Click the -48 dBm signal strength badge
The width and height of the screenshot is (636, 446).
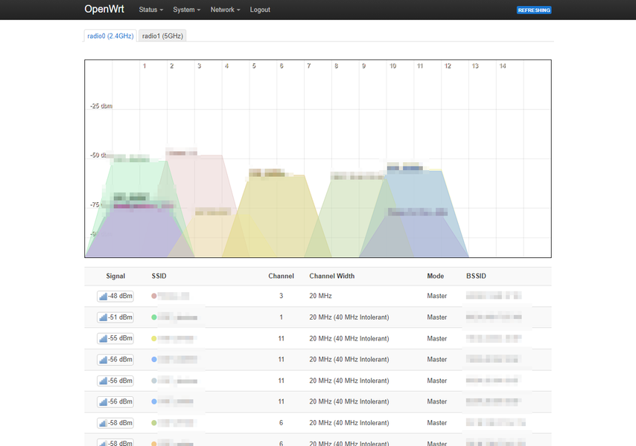pos(115,297)
